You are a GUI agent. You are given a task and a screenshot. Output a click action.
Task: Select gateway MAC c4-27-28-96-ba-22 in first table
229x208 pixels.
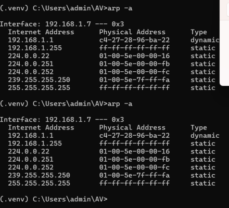point(134,40)
